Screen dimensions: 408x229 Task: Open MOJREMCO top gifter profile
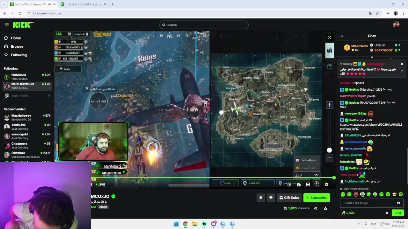[x=359, y=46]
